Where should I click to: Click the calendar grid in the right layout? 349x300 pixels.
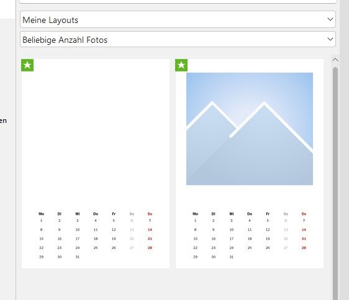tap(250, 235)
